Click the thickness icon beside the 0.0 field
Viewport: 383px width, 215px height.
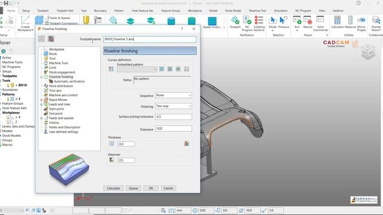[x=111, y=143]
